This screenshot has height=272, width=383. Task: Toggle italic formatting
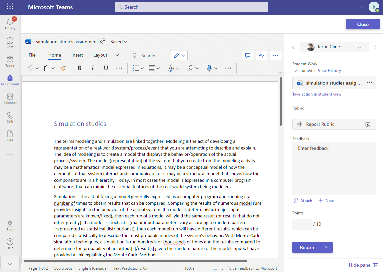click(x=92, y=68)
